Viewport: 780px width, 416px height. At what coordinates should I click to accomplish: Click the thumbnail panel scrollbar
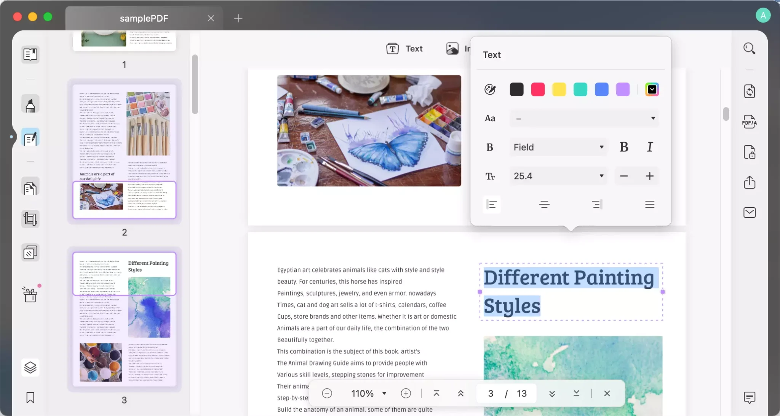click(195, 84)
